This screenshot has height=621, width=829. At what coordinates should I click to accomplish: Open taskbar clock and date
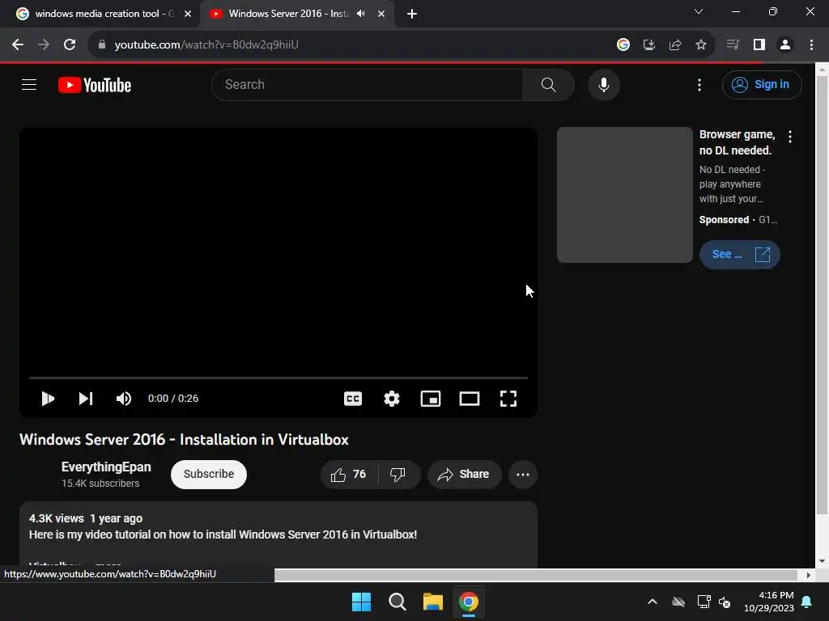coord(769,602)
